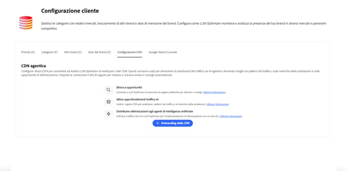Click the database icon beside Attiva approfondimenti traffico AI
Viewport: 348px width, 171px height.
108,102
